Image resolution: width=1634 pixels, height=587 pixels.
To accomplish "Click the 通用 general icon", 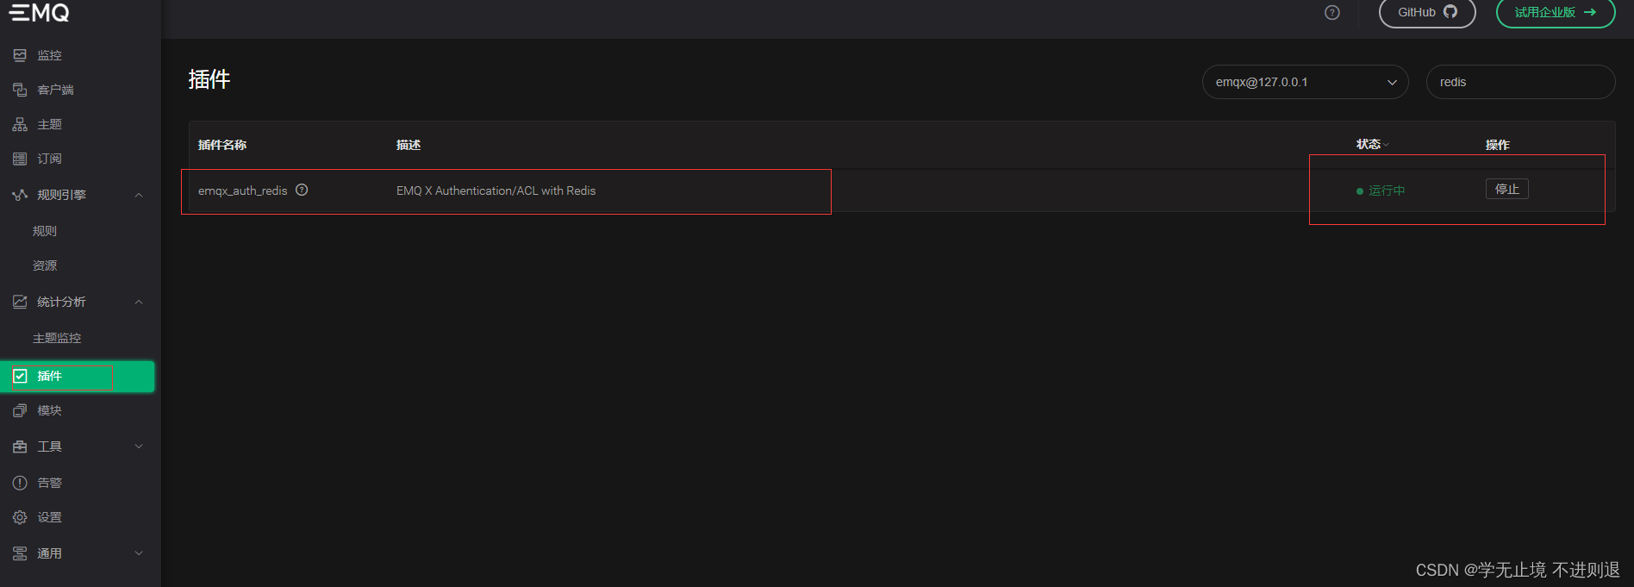I will pyautogui.click(x=20, y=553).
